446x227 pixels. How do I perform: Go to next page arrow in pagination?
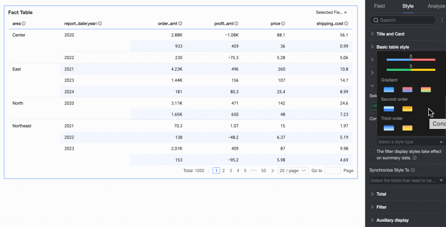pos(272,171)
